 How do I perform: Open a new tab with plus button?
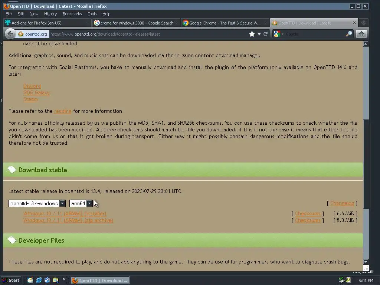(364, 23)
